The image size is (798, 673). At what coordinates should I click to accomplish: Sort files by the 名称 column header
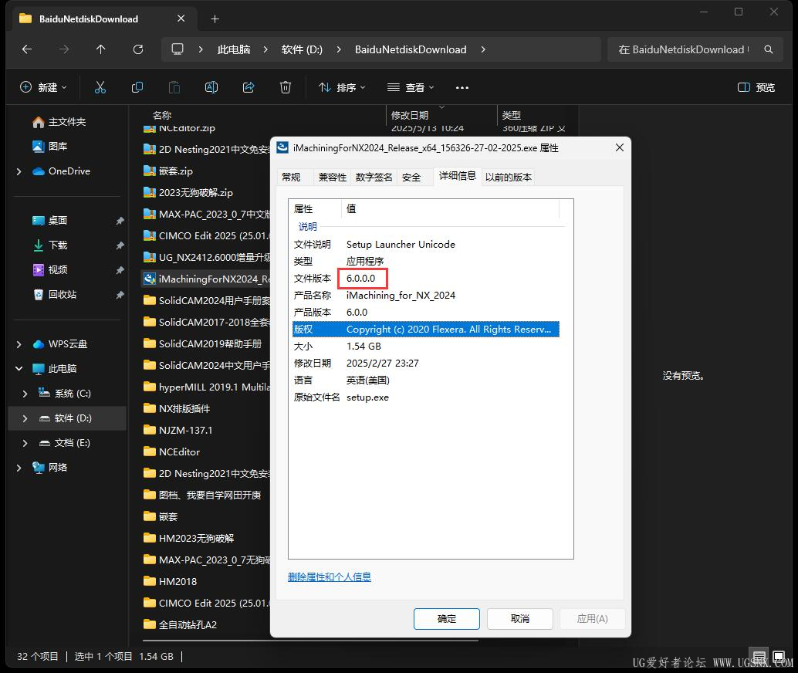(x=162, y=115)
